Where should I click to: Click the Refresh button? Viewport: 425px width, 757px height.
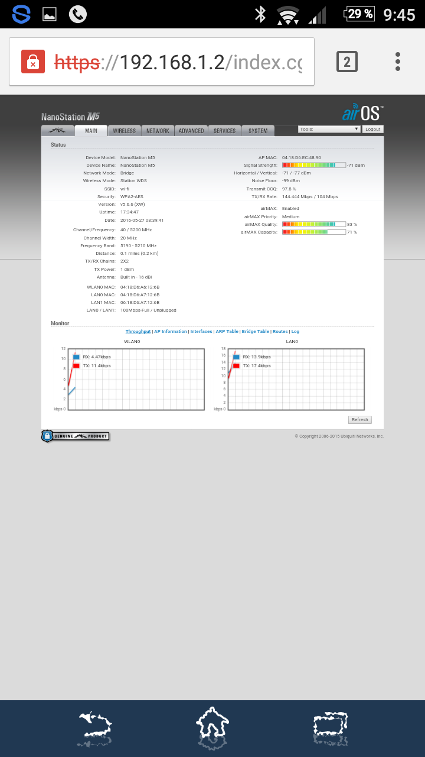(359, 420)
